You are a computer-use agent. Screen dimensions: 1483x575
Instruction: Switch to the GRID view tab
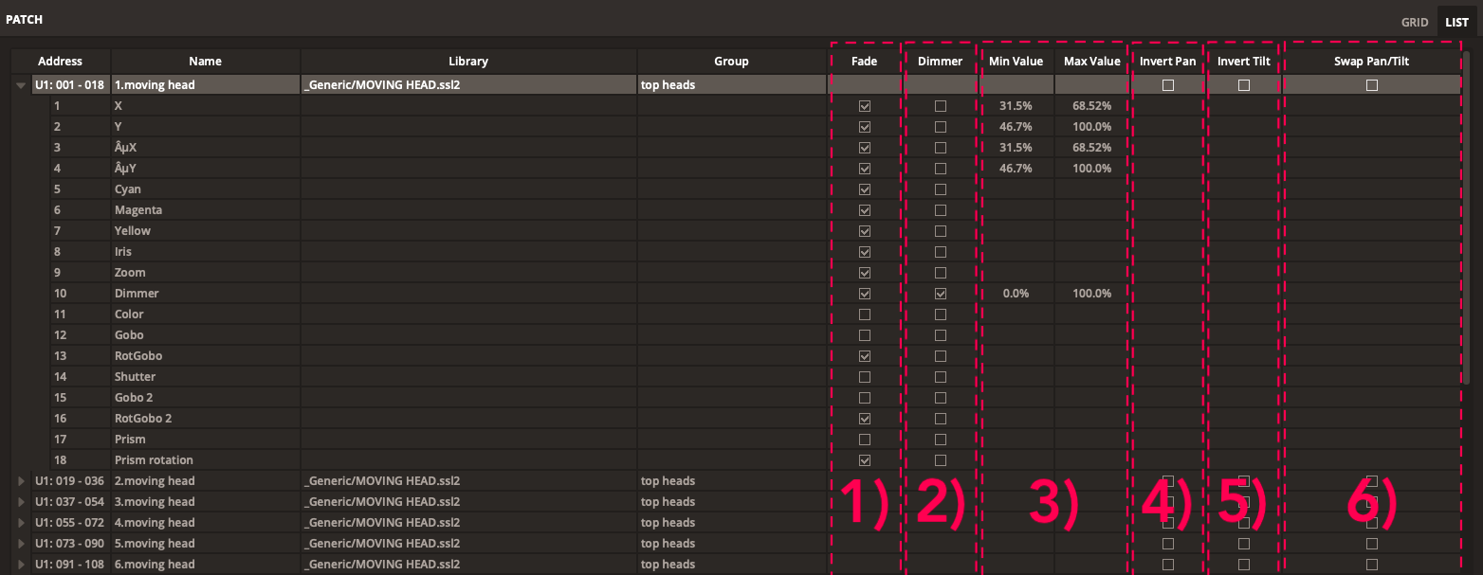pyautogui.click(x=1414, y=22)
